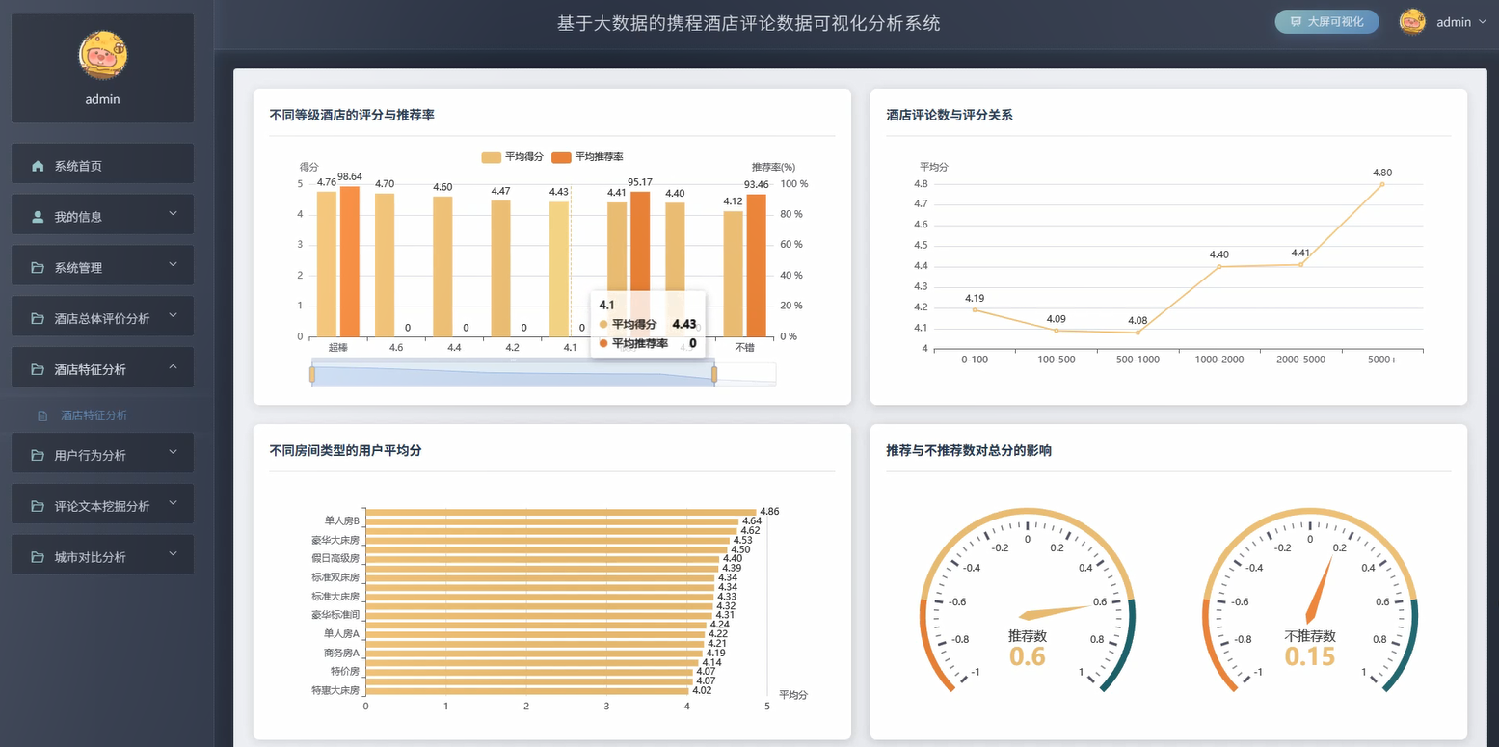This screenshot has width=1499, height=747.
Task: Click the 酒店评论数与评分关系 chart title
Action: pos(950,115)
